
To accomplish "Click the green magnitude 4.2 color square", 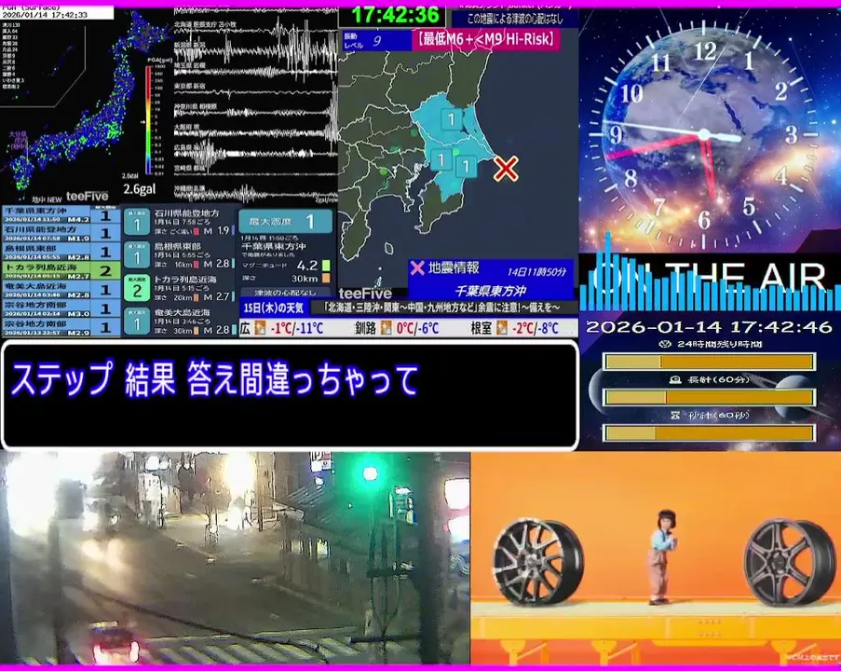I will coord(326,266).
